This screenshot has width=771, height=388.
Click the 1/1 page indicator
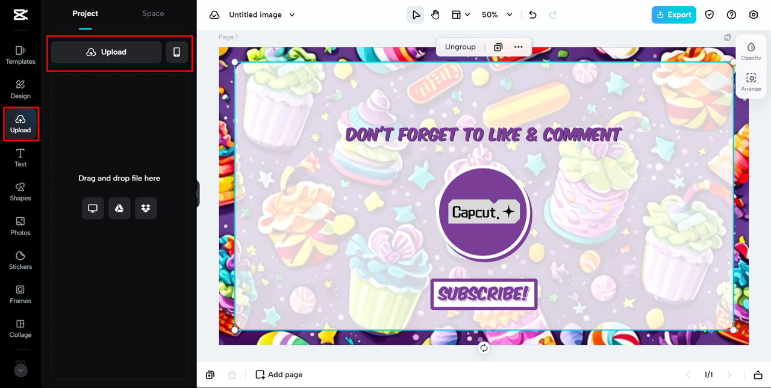pos(709,375)
